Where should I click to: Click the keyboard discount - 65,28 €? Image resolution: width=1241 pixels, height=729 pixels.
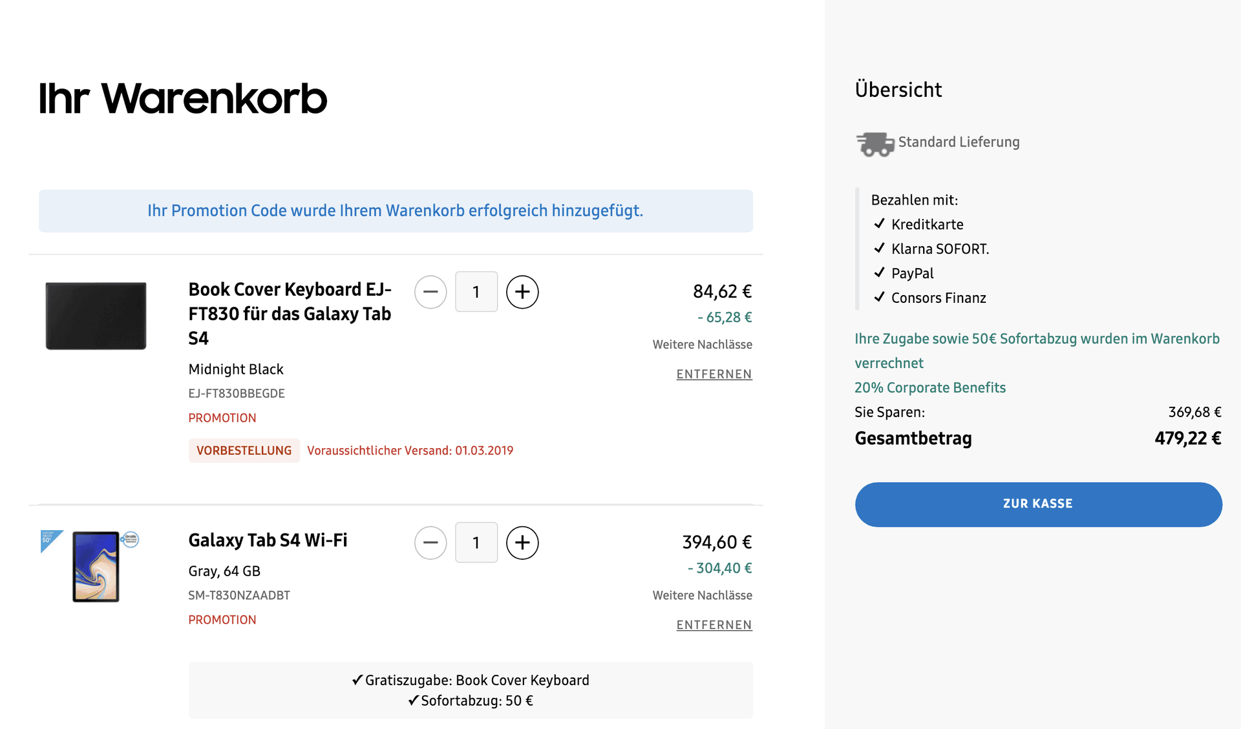pyautogui.click(x=725, y=318)
